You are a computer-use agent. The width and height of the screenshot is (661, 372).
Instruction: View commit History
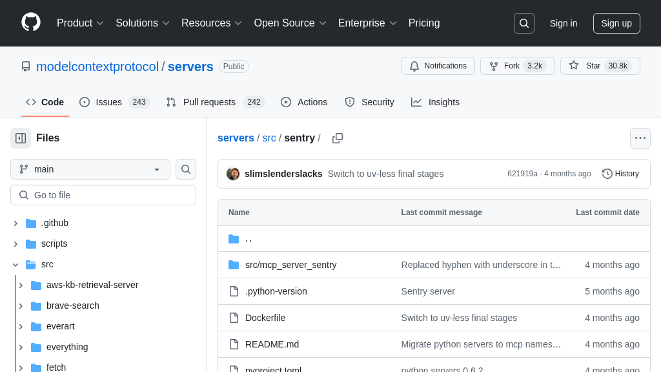(620, 174)
